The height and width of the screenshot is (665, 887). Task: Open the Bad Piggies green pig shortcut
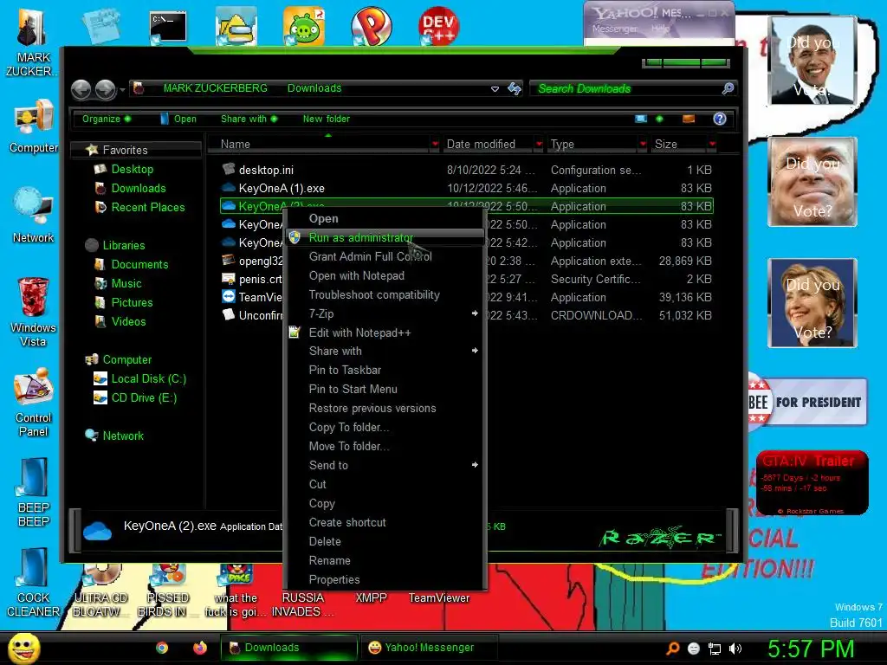pyautogui.click(x=304, y=25)
